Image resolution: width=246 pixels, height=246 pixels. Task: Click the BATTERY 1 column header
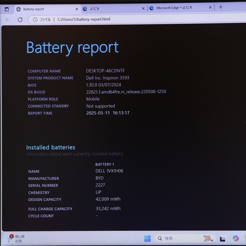tap(105, 164)
